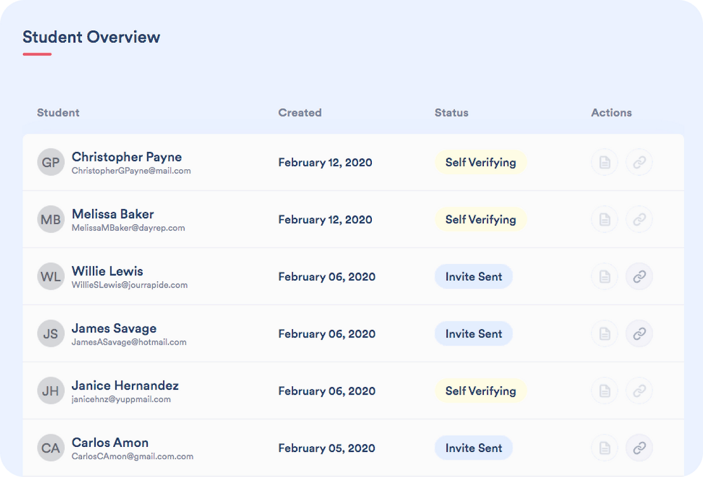Click the Status column header
Screen dimensions: 703x477
[451, 113]
